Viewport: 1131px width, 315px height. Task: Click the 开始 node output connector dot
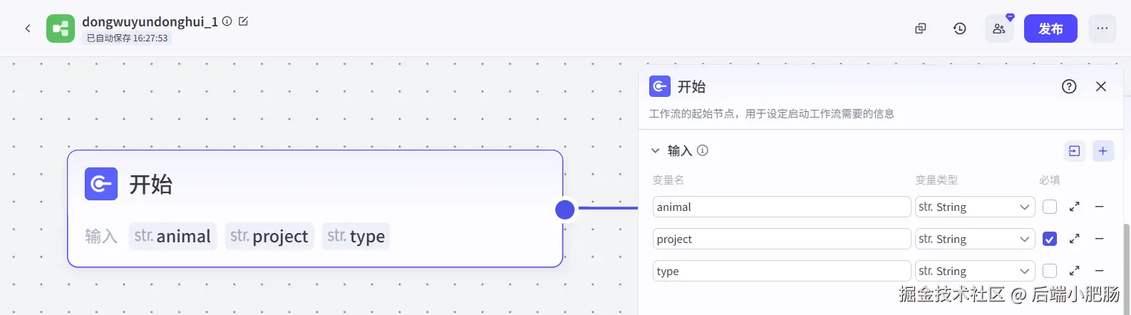point(565,209)
